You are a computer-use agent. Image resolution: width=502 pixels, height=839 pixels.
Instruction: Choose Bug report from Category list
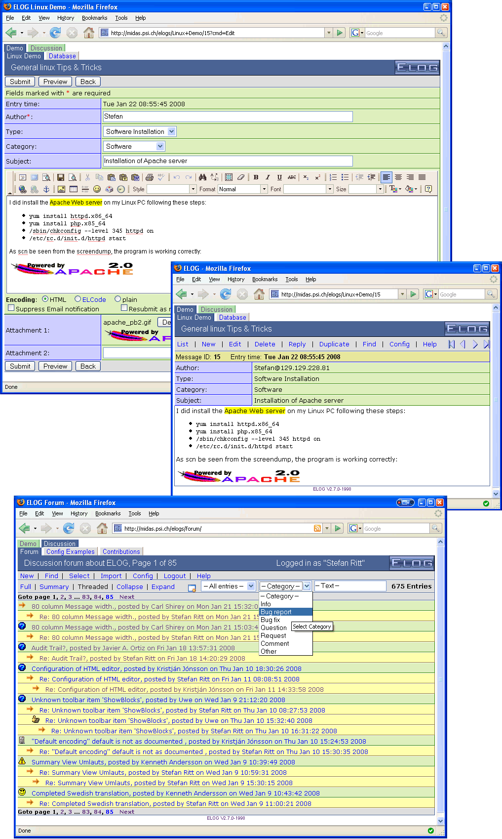tap(286, 612)
